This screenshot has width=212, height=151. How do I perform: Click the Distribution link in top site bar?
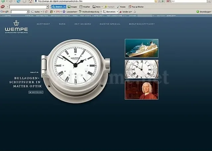[x=42, y=16]
